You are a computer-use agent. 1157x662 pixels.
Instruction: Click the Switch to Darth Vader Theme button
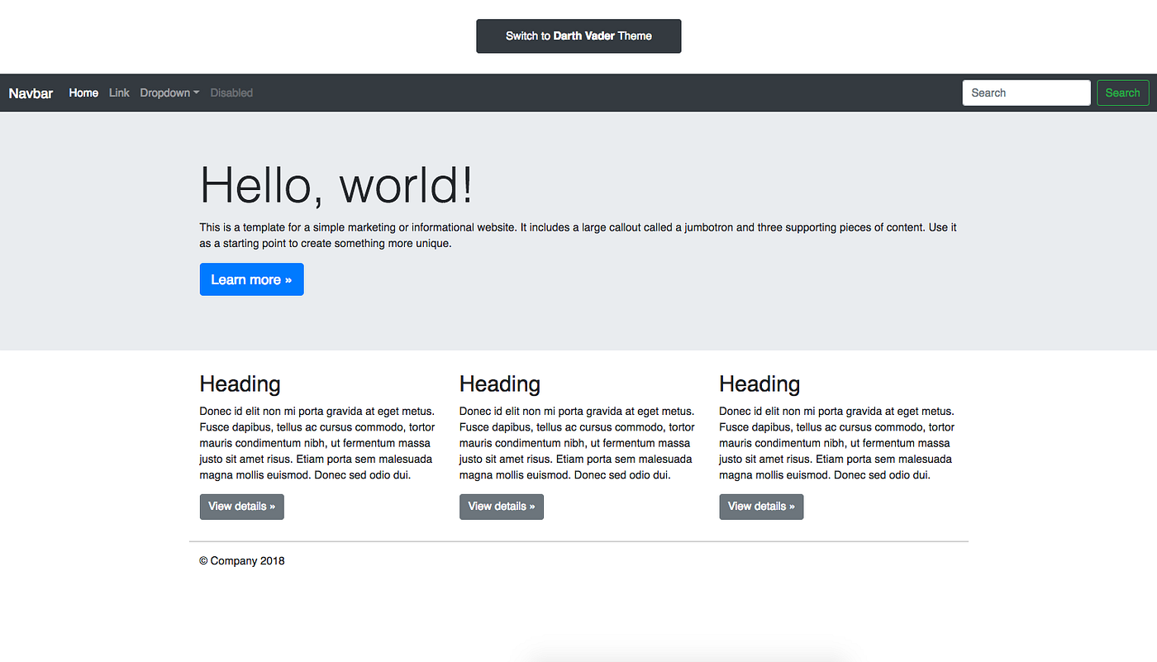point(578,36)
